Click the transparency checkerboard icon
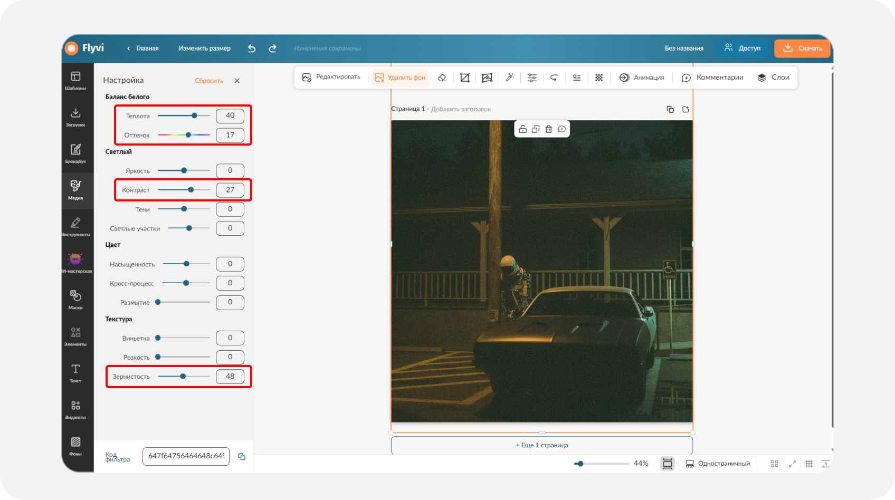The width and height of the screenshot is (895, 500). coord(599,78)
